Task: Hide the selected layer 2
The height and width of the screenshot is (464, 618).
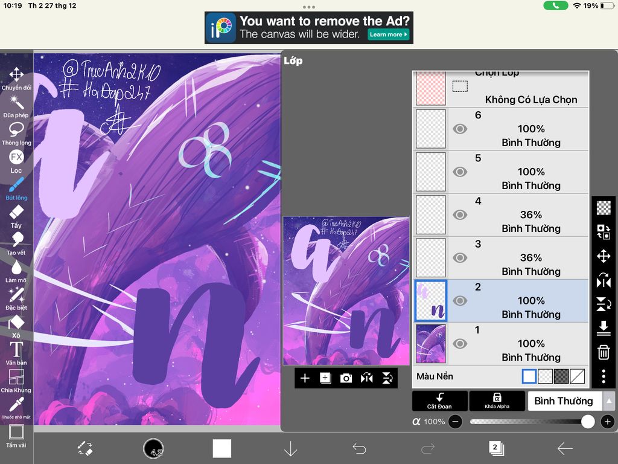Action: coord(460,301)
